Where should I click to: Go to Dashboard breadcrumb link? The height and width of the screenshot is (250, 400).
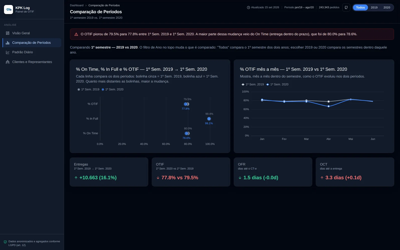click(77, 5)
